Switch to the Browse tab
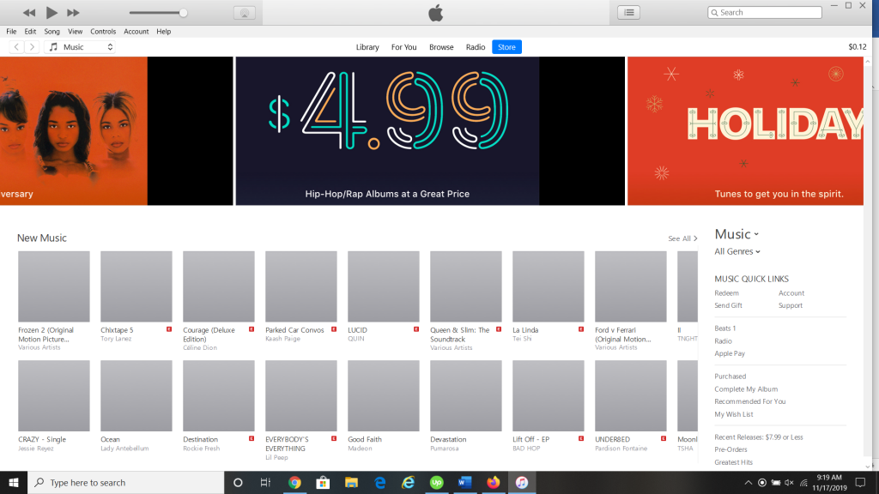The width and height of the screenshot is (879, 494). [x=441, y=47]
